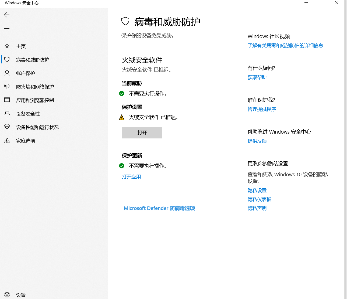The image size is (347, 299).
Task: Select the 病毒和威胁防护 shield icon in sidebar
Action: click(x=7, y=59)
